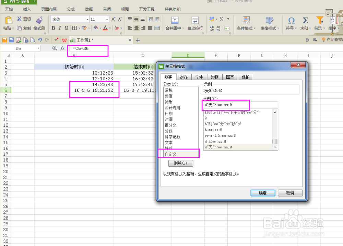
Task: Click the Filter funnel icon
Action: 320,20
